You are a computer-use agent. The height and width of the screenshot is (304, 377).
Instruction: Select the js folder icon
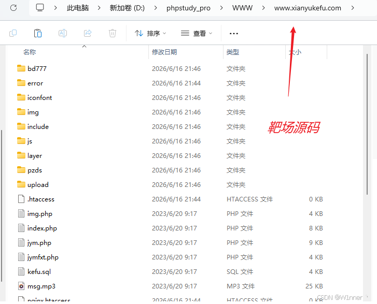click(x=21, y=141)
